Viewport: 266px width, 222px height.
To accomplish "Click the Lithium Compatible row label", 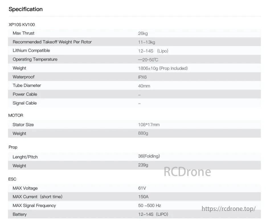I will coord(31,50).
